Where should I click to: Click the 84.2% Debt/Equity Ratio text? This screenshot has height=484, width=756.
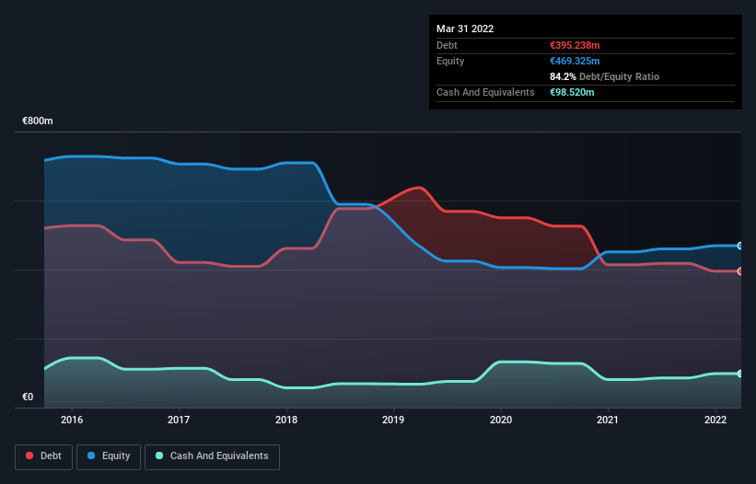coord(605,76)
